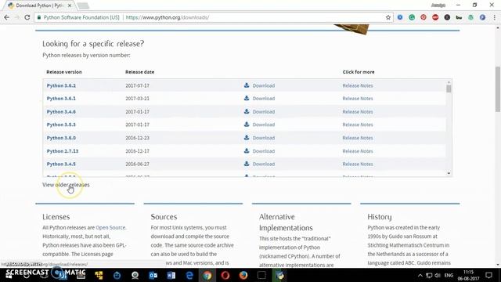Open the Python app in the taskbar
Screen dimensions: 501x282
tap(280, 275)
